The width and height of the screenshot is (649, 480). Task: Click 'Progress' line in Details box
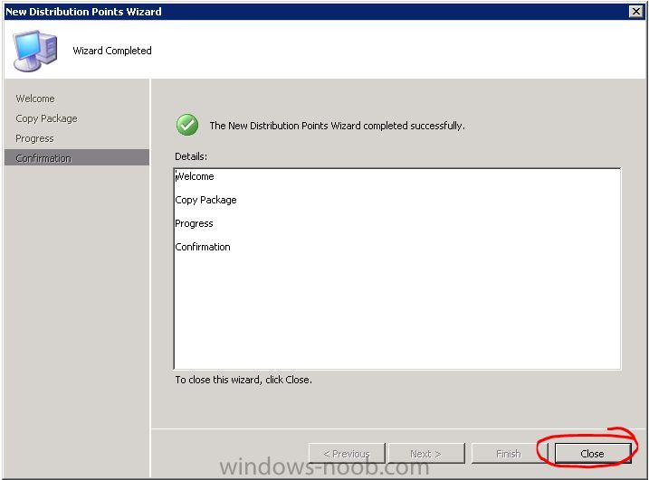194,223
